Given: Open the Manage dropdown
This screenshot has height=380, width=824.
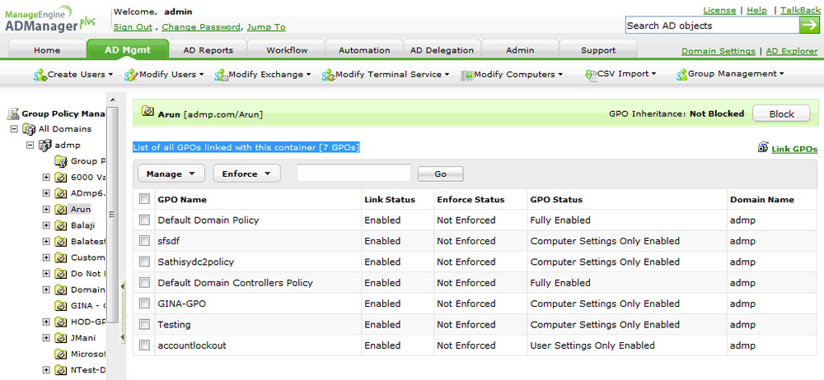Looking at the screenshot, I should pyautogui.click(x=171, y=174).
